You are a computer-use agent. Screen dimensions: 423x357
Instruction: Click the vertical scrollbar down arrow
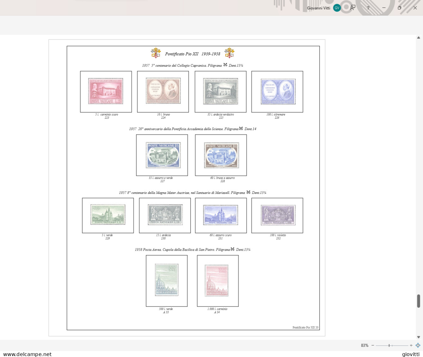click(419, 337)
